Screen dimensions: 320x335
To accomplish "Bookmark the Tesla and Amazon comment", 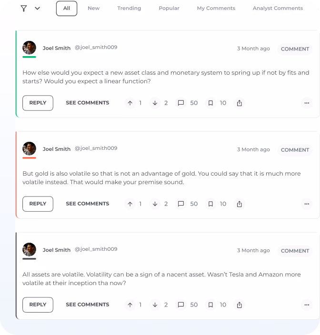I will (210, 305).
